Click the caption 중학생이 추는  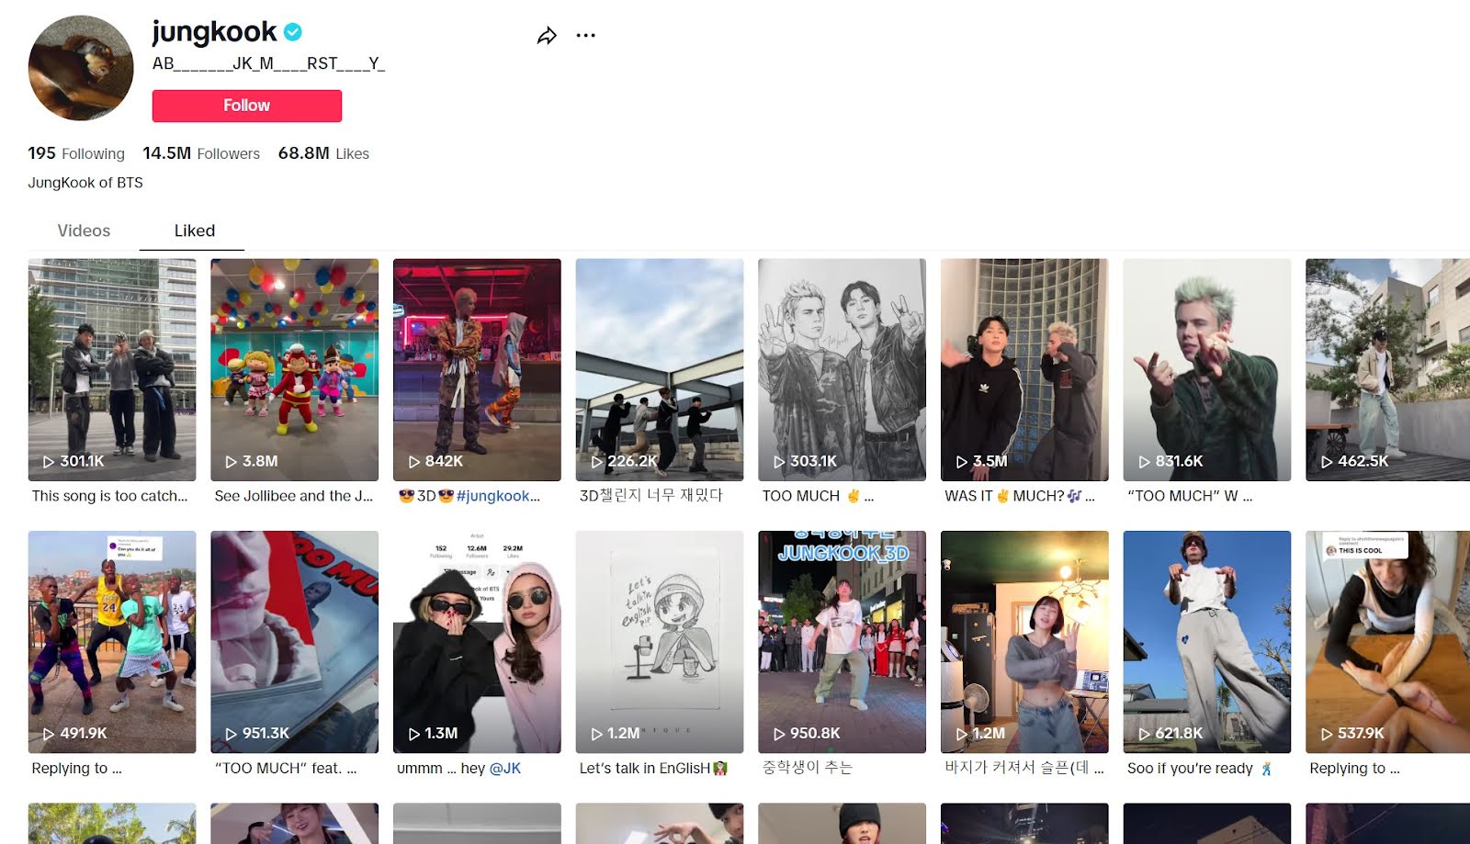(808, 768)
